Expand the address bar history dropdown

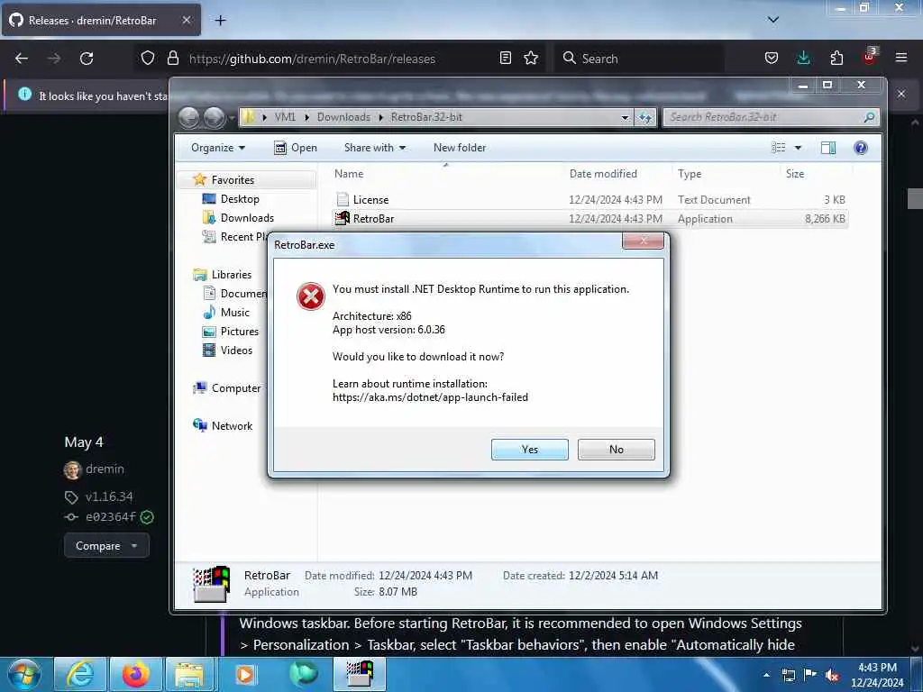625,118
